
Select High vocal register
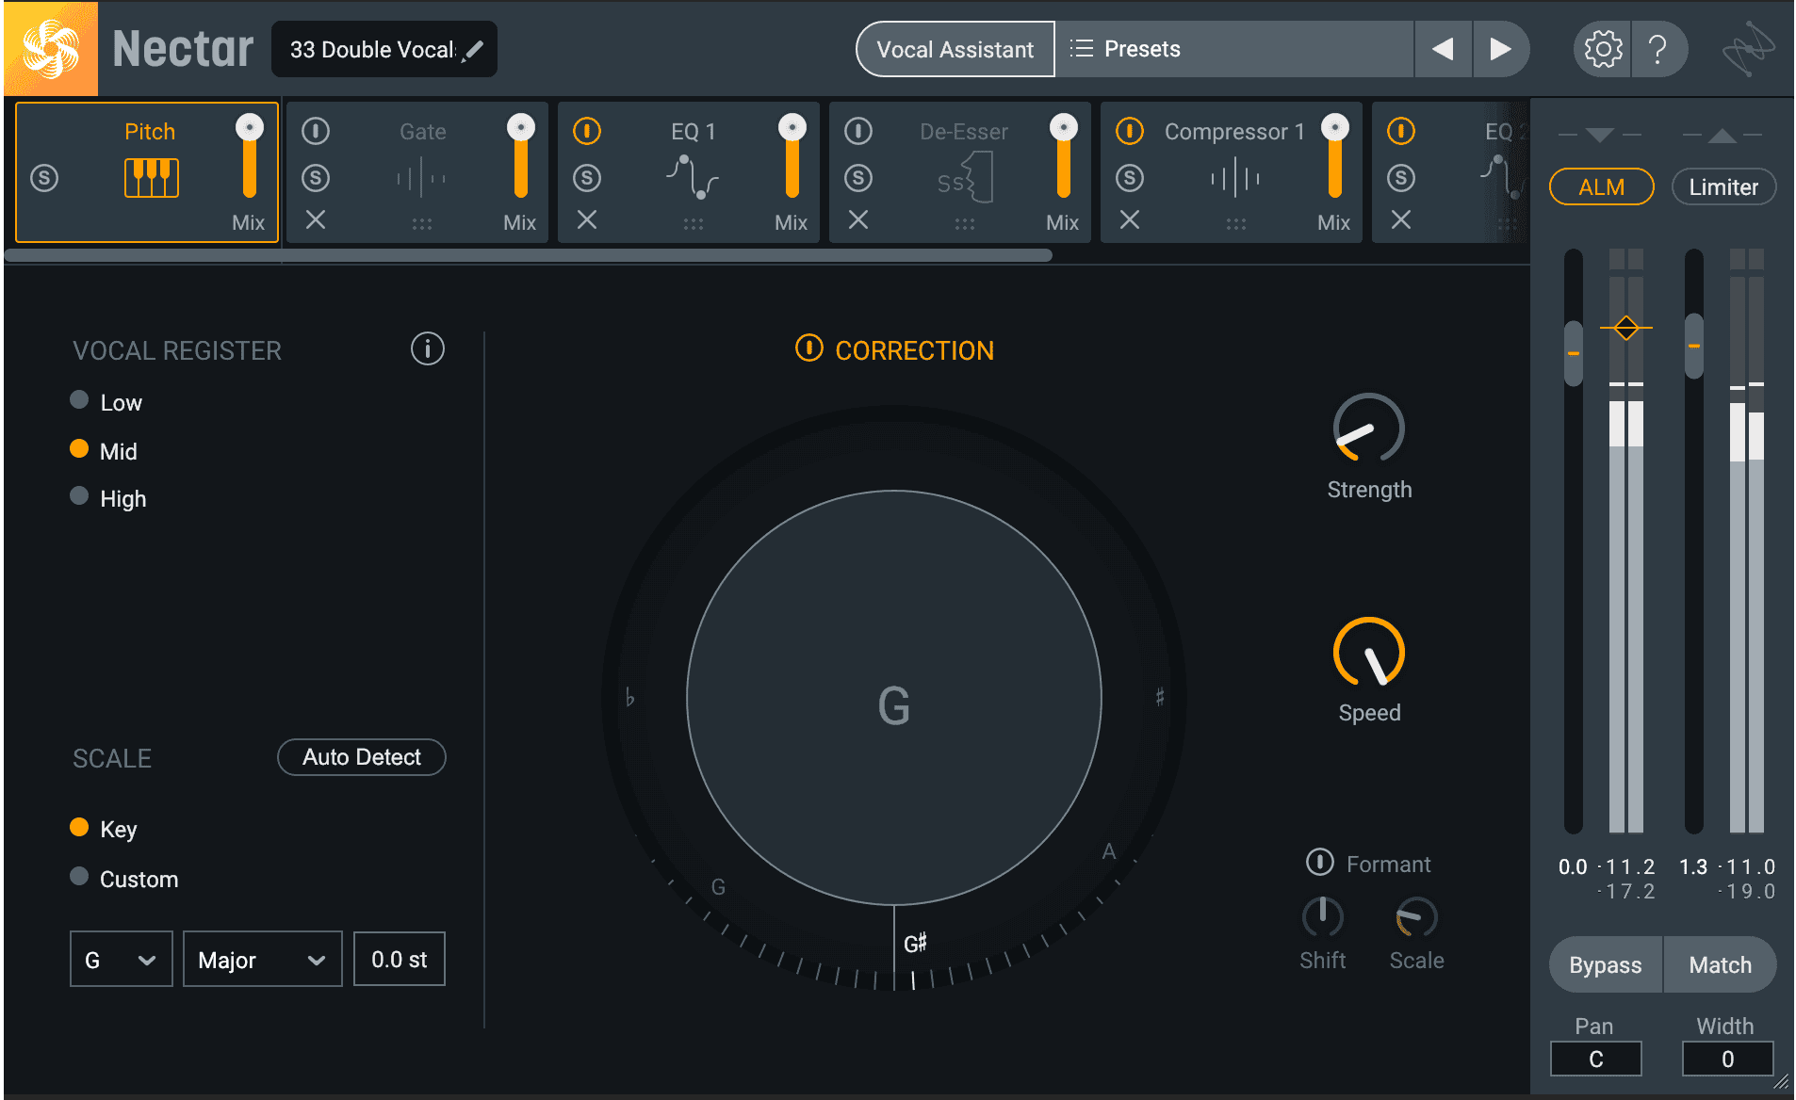click(x=79, y=496)
